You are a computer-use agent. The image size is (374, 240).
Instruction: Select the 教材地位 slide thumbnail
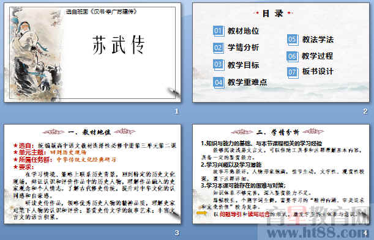[92, 174]
